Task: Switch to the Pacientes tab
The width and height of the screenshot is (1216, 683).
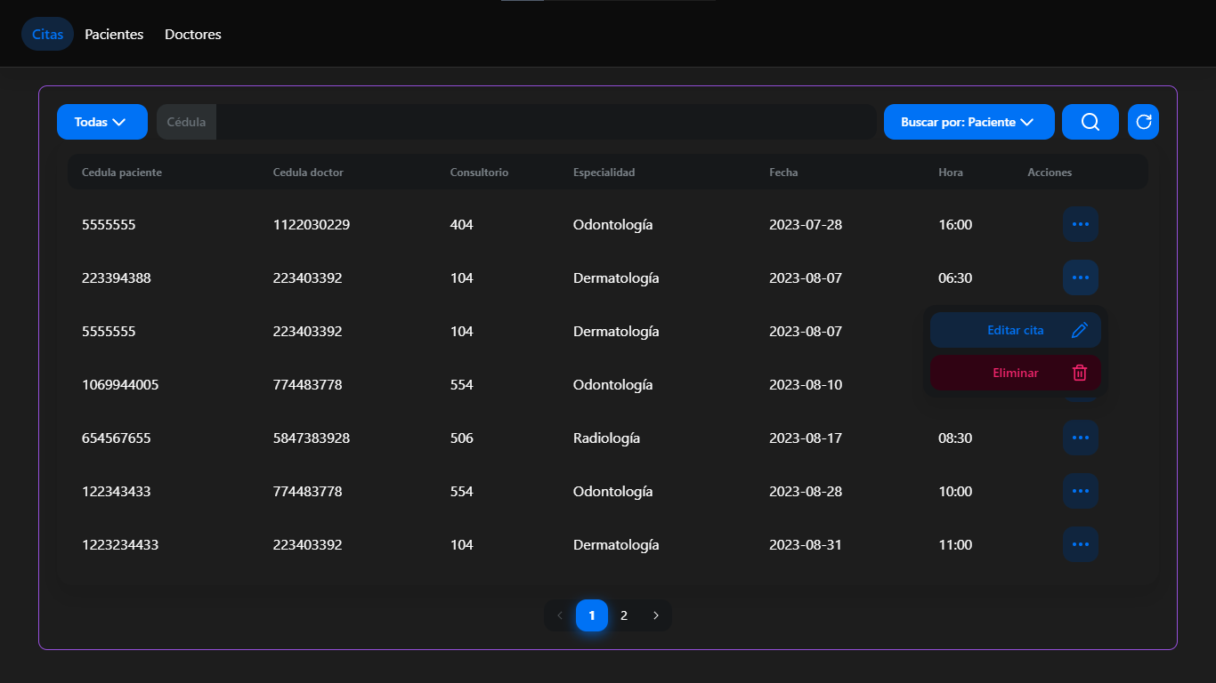Action: (x=114, y=34)
